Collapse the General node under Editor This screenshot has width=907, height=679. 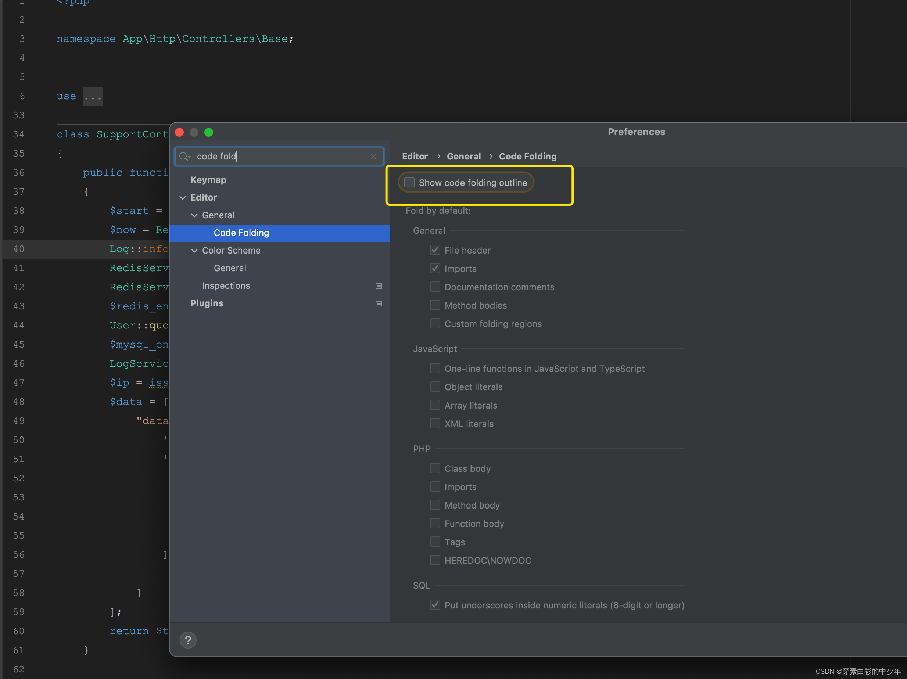pos(194,215)
